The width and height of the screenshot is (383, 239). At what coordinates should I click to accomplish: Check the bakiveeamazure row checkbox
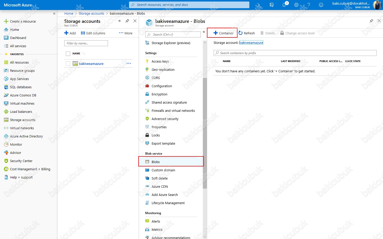click(68, 64)
